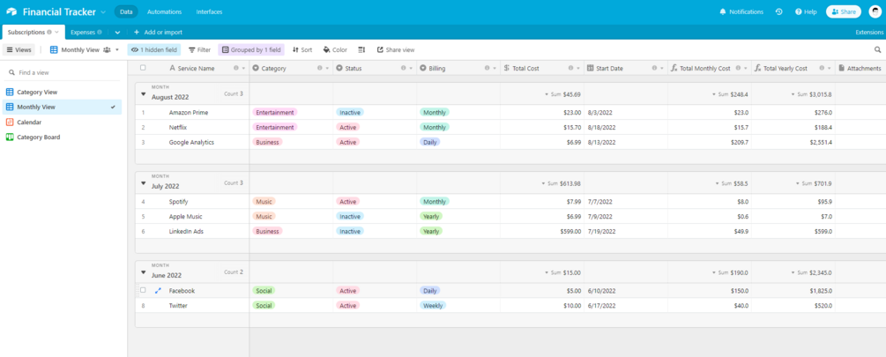The width and height of the screenshot is (886, 357).
Task: Click the search magnifier icon
Action: pyautogui.click(x=877, y=49)
